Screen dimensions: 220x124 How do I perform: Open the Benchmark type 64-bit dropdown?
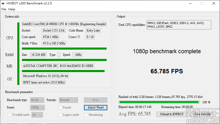click(37, 100)
